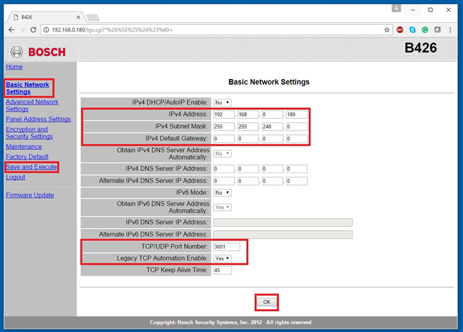Click Subnet Mask first octet field
Image resolution: width=463 pixels, height=332 pixels.
tap(224, 126)
